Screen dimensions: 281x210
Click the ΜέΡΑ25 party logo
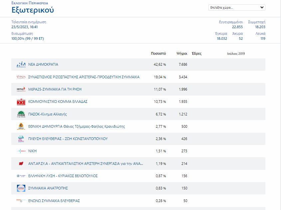(21, 89)
